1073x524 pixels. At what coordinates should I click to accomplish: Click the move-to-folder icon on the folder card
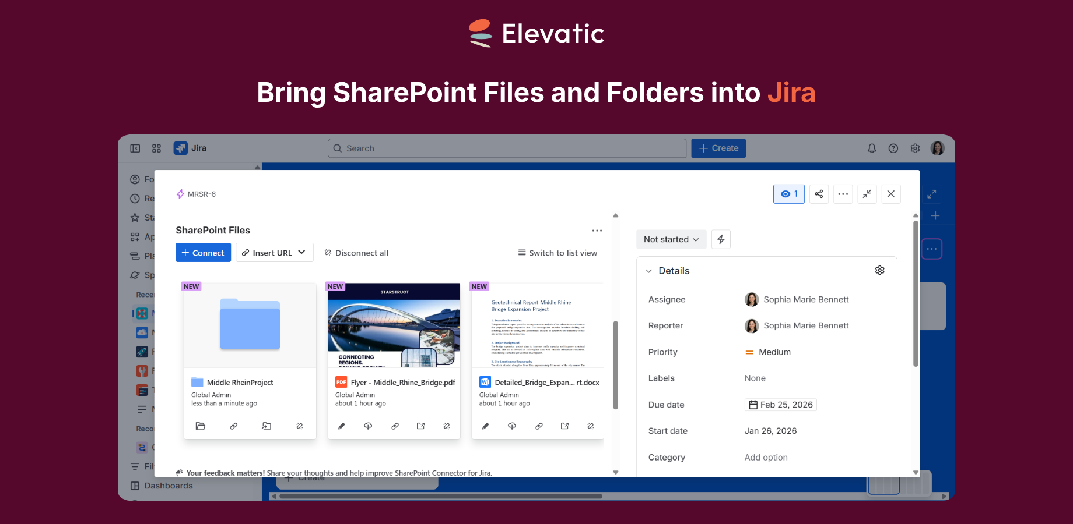click(x=267, y=426)
